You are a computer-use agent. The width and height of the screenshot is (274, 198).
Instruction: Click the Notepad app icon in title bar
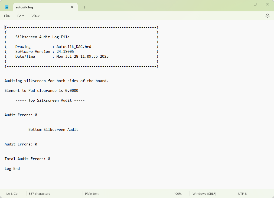pos(7,7)
